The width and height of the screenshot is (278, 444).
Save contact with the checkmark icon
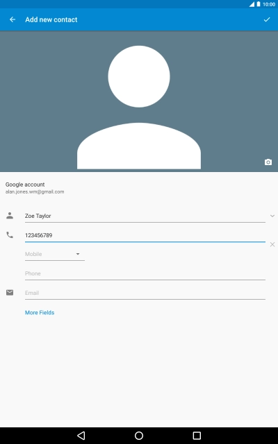(267, 19)
